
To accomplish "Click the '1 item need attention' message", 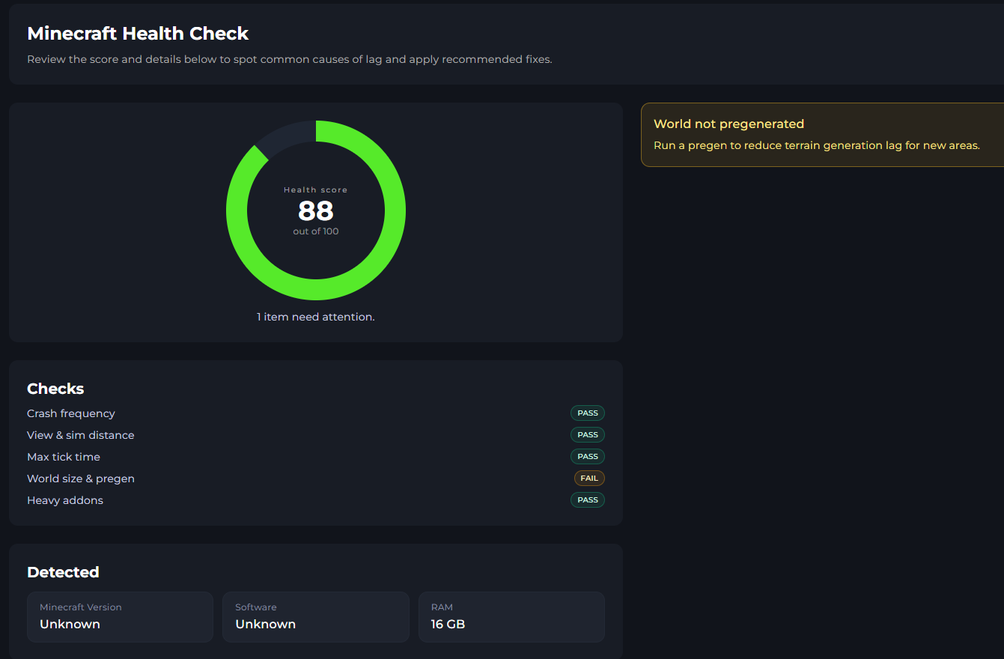I will tap(315, 317).
